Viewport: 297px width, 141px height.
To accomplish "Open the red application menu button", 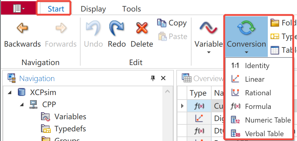I will pyautogui.click(x=19, y=8).
